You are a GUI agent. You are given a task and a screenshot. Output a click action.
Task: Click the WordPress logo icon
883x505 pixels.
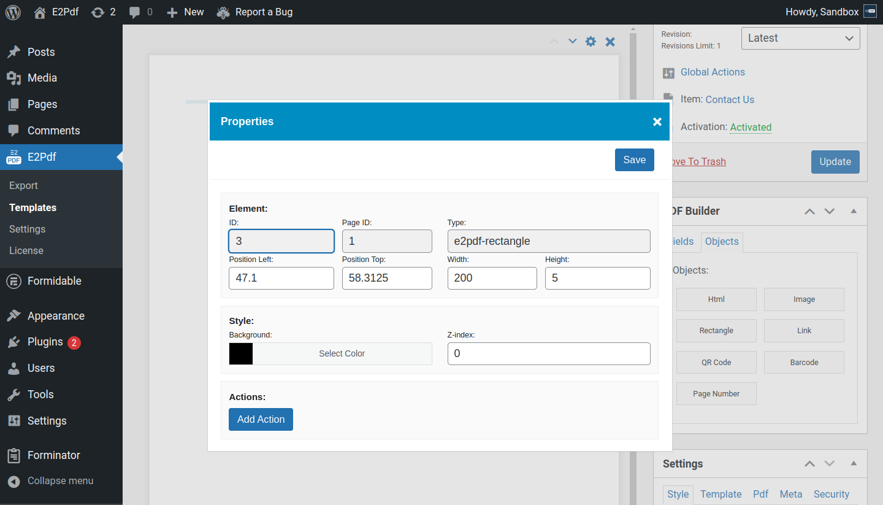tap(13, 12)
